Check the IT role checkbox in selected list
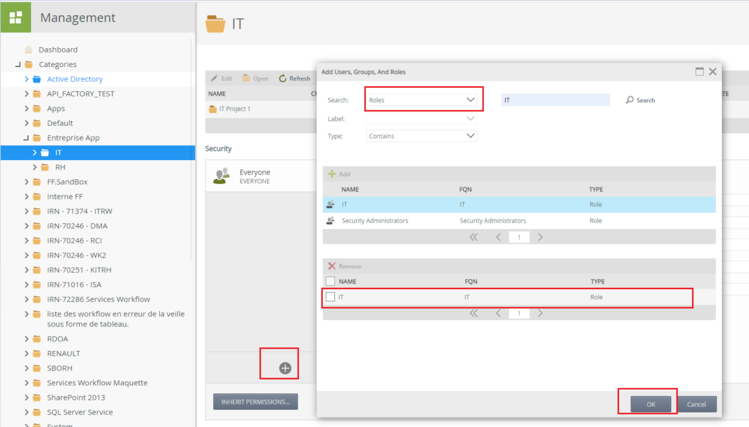This screenshot has width=749, height=427. click(330, 297)
